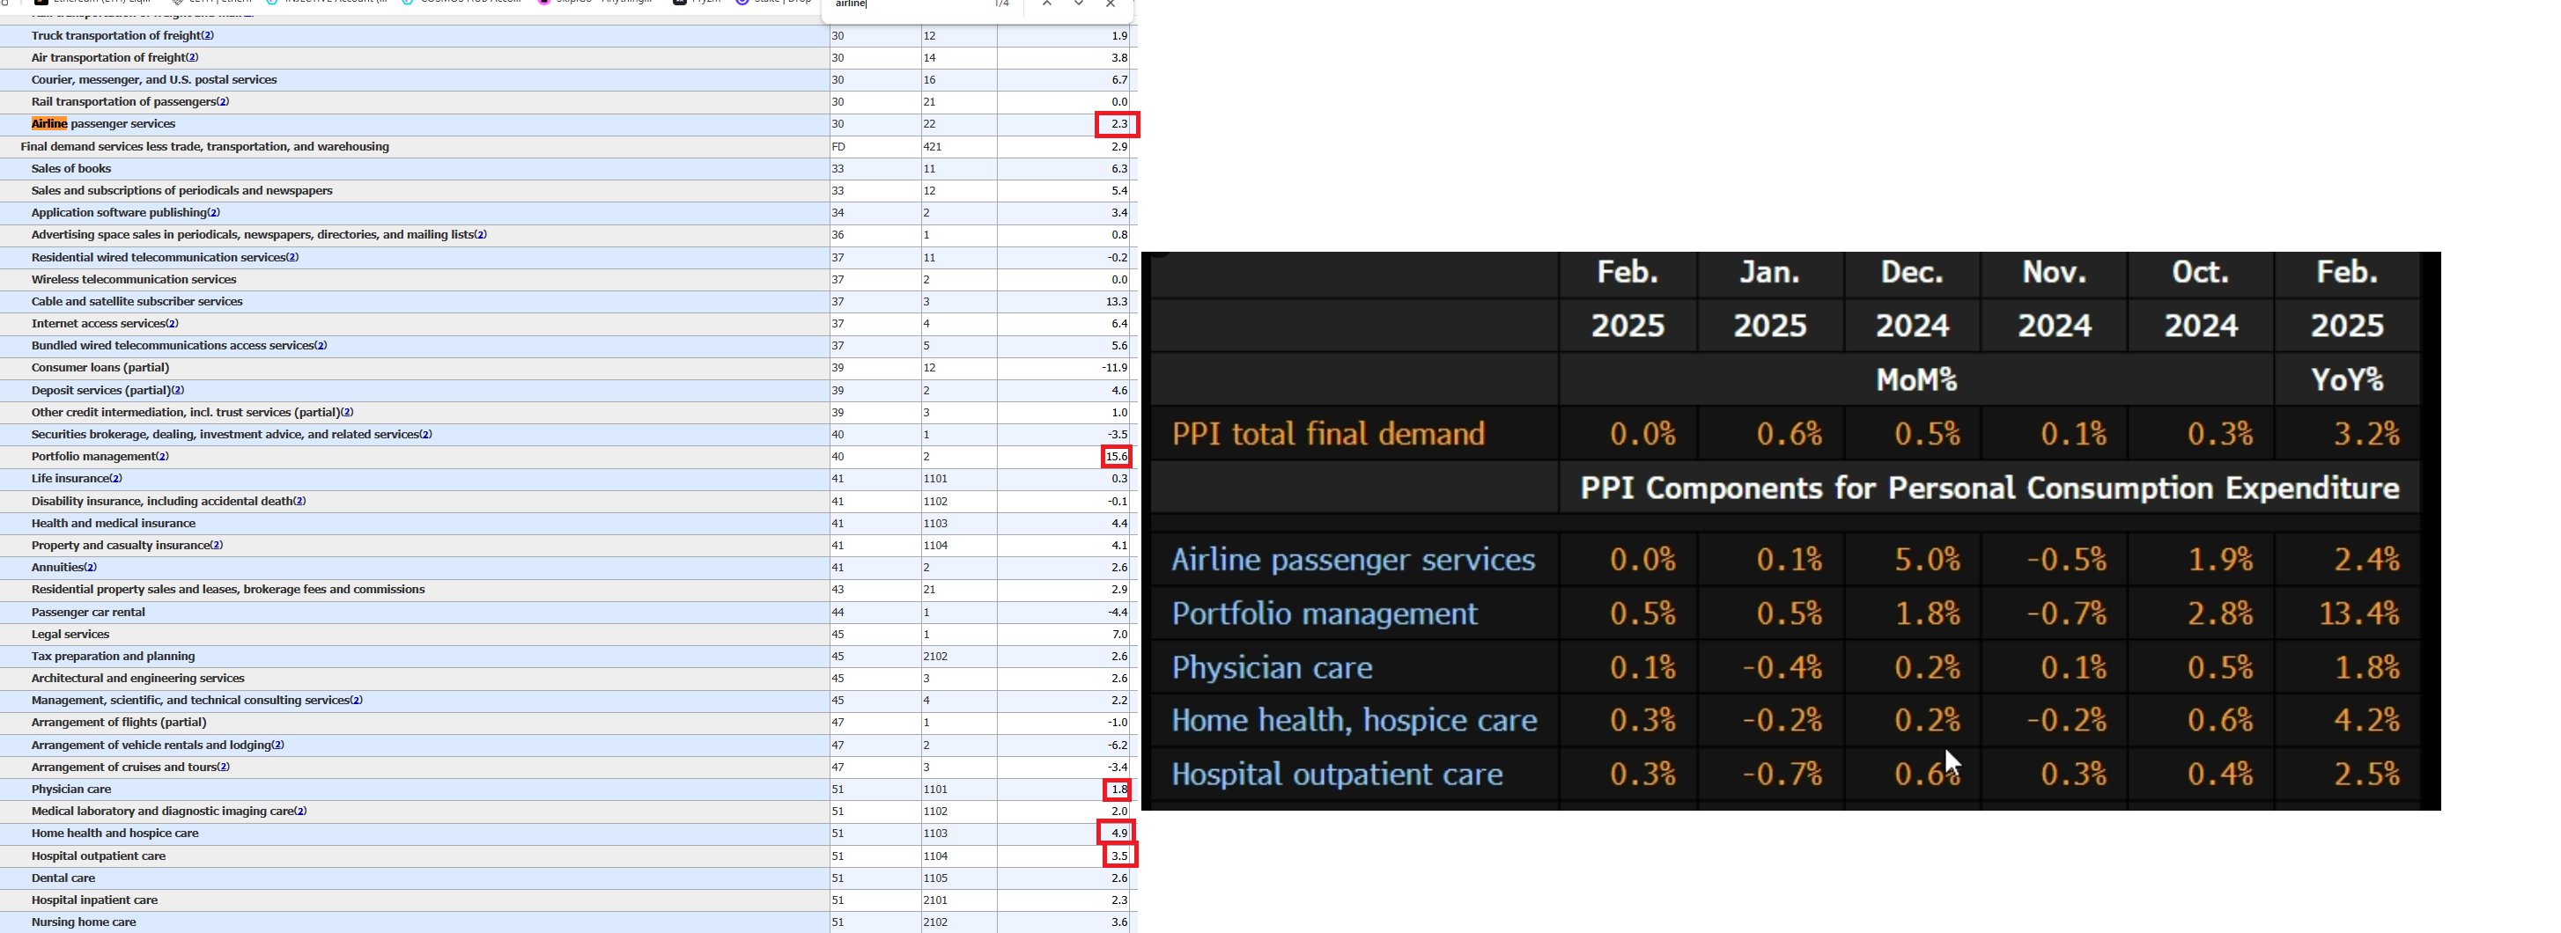Click -11.9 value for Consumer loans (partial)
Screen dimensions: 2561x933
[1114, 368]
